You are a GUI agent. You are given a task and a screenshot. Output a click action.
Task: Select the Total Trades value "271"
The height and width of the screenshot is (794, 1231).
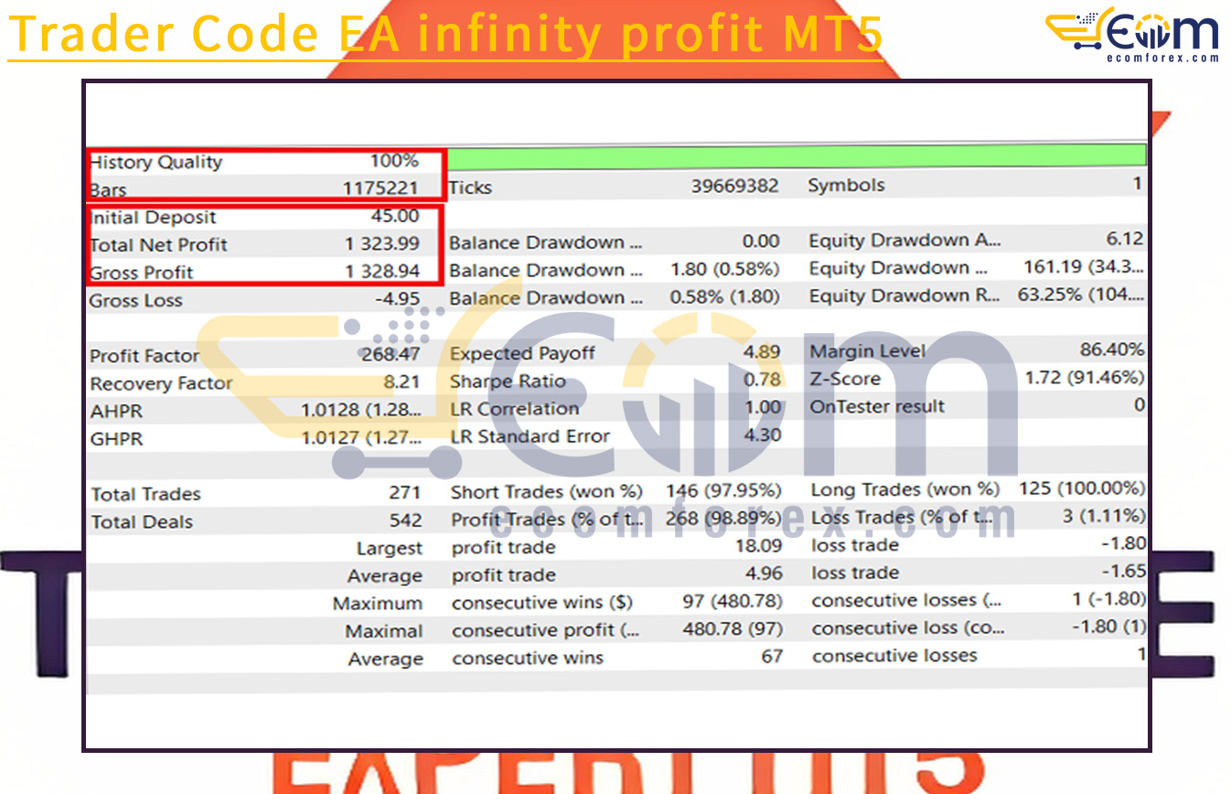click(405, 492)
